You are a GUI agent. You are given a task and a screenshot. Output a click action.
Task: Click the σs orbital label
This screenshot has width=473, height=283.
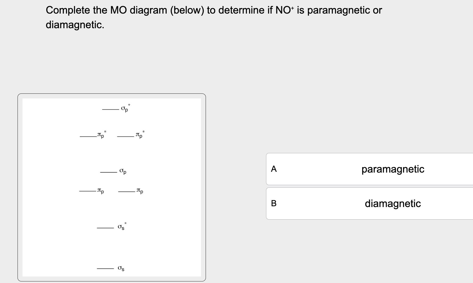[x=121, y=268]
